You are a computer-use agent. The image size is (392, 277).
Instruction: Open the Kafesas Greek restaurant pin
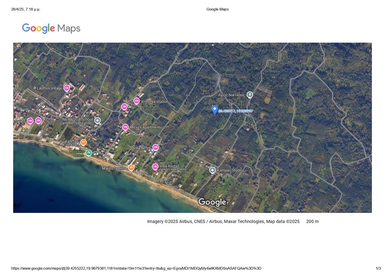[83, 142]
